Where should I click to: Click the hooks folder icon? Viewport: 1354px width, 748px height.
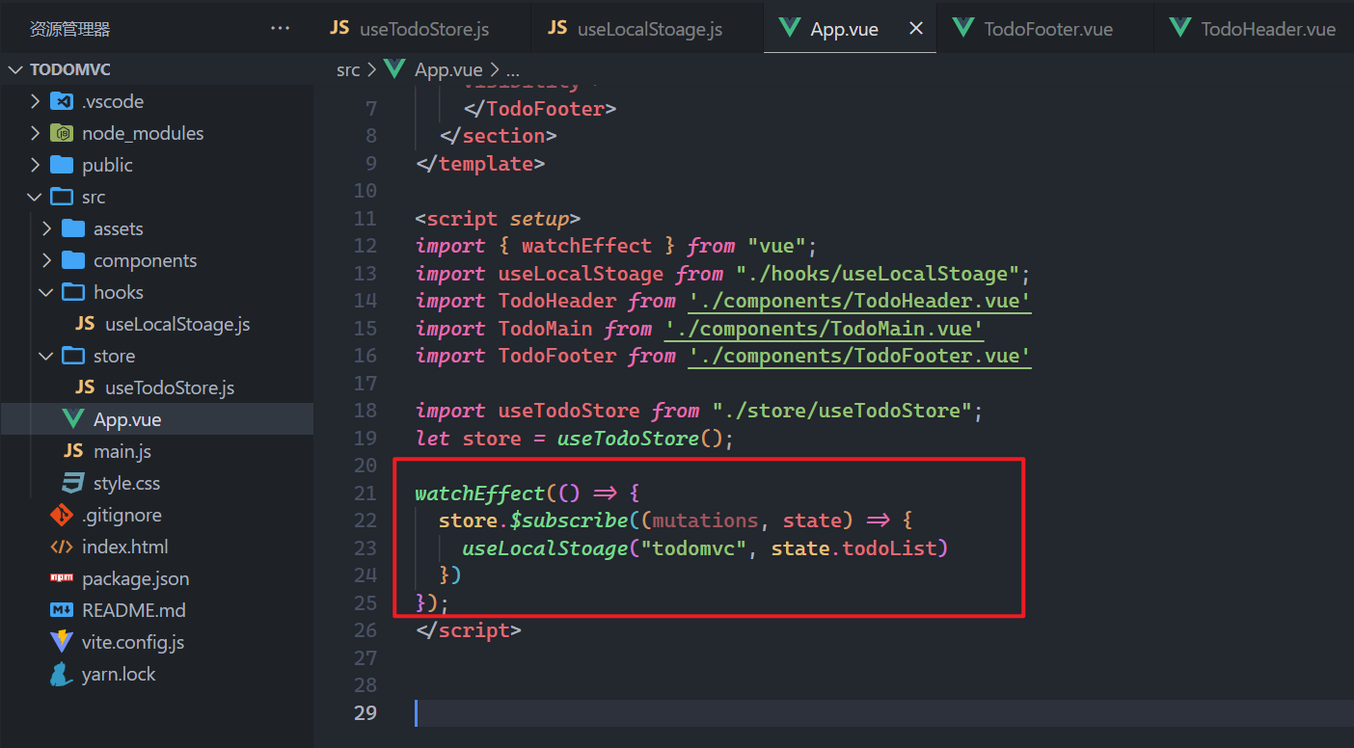73,293
